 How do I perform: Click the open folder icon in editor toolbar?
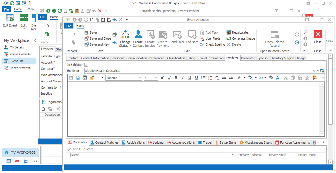[x=92, y=78]
